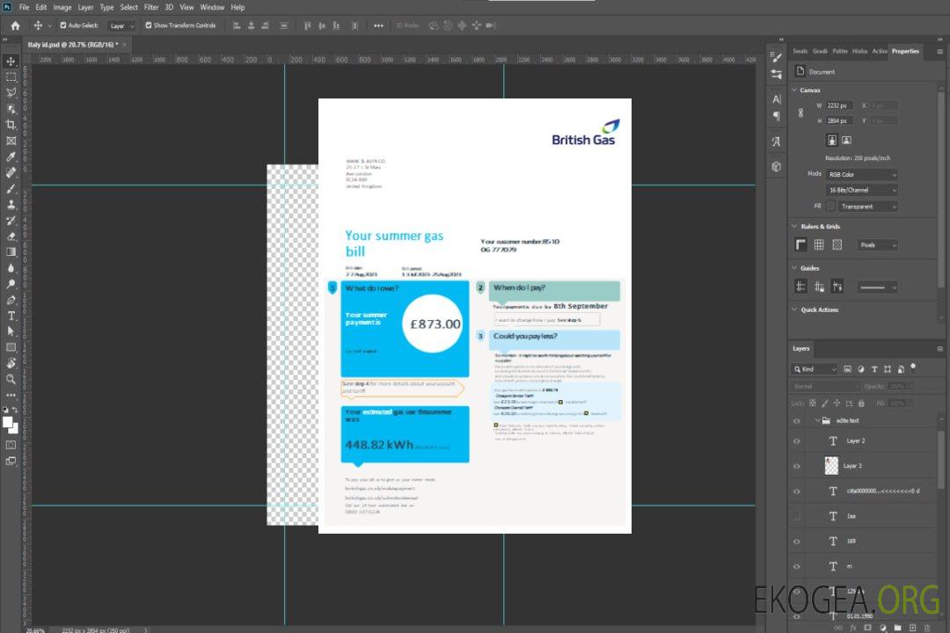Viewport: 950px width, 633px height.
Task: Click the Home icon in options bar
Action: pyautogui.click(x=15, y=25)
